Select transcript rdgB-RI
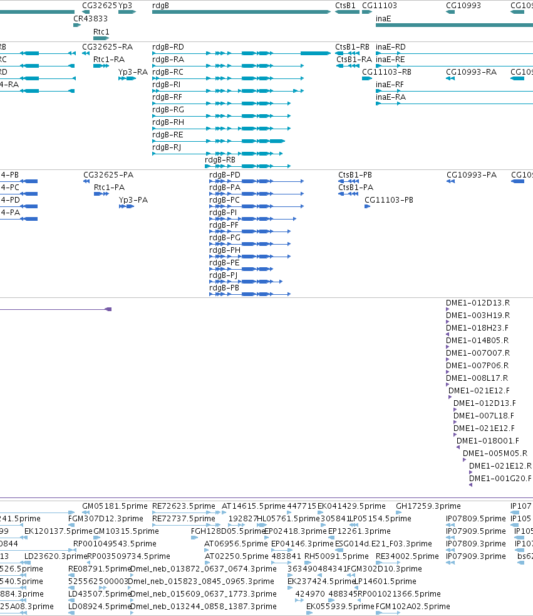Image resolution: width=533 pixels, height=616 pixels. 167,85
